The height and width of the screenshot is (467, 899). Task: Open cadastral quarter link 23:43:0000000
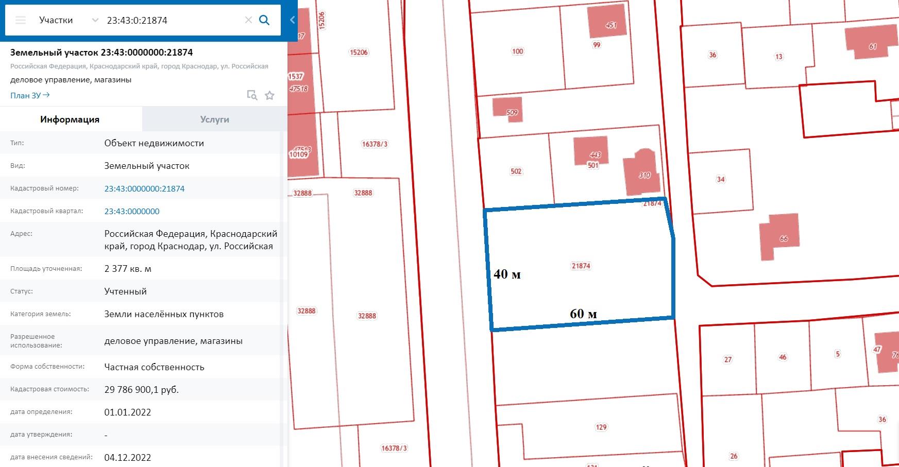(x=132, y=212)
